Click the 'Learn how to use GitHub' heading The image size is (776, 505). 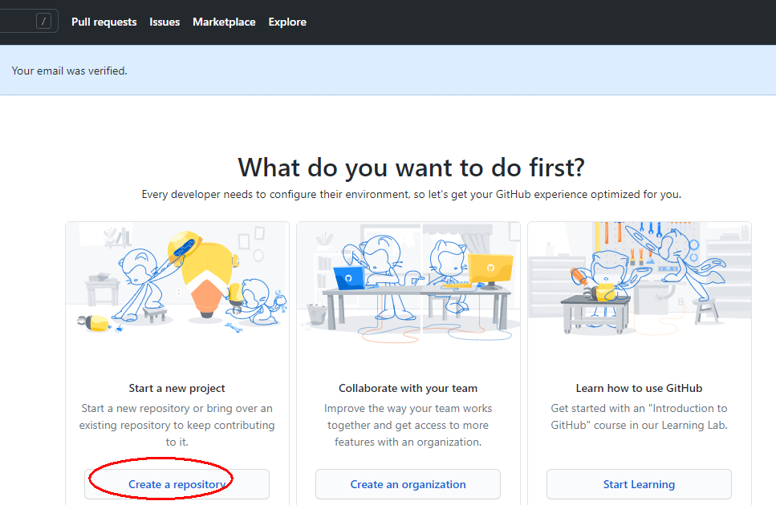tap(639, 389)
